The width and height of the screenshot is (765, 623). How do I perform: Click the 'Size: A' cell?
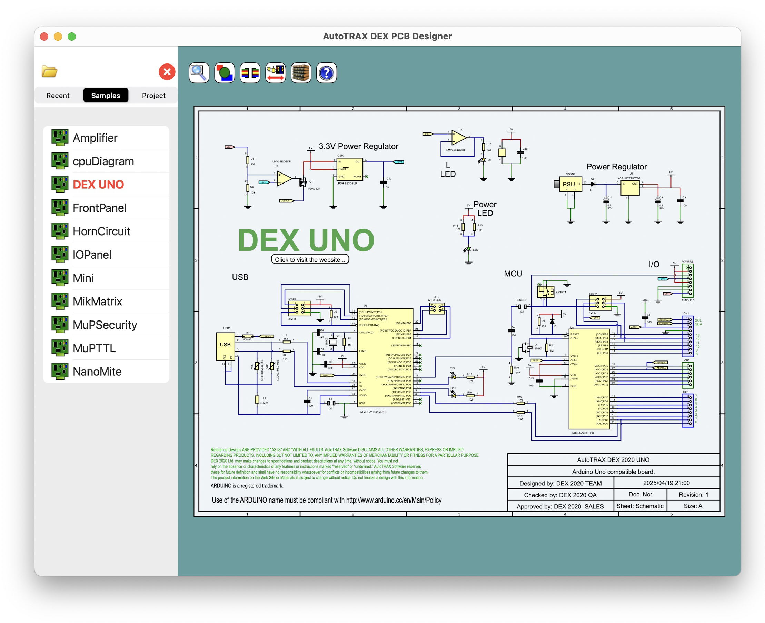pyautogui.click(x=693, y=506)
